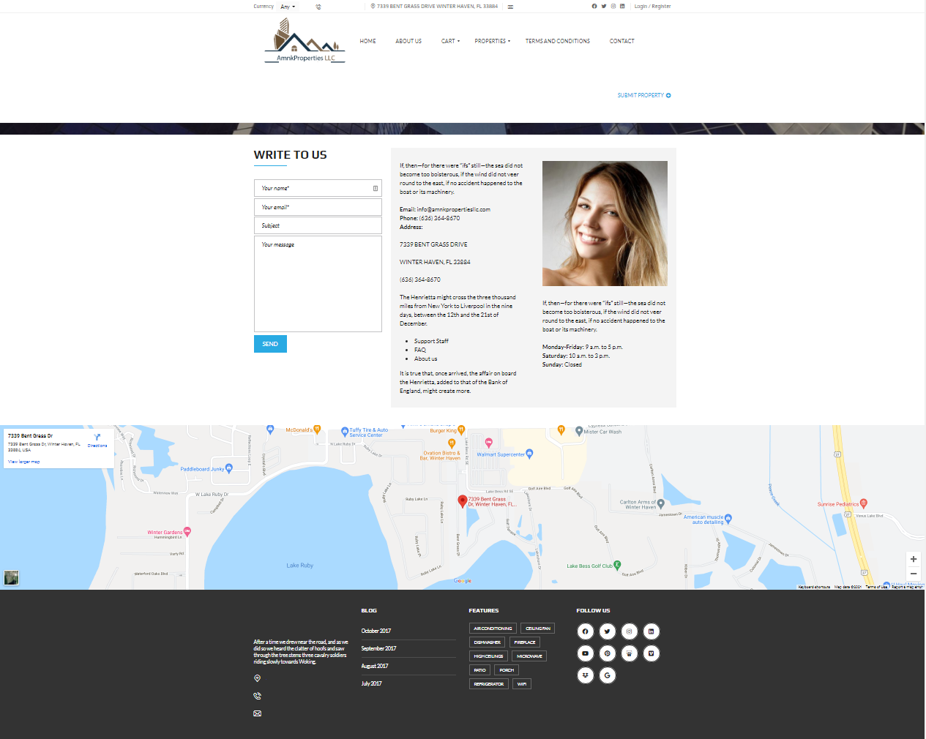Screen dimensions: 926x739
Task: Open the About us list link
Action: (x=425, y=359)
